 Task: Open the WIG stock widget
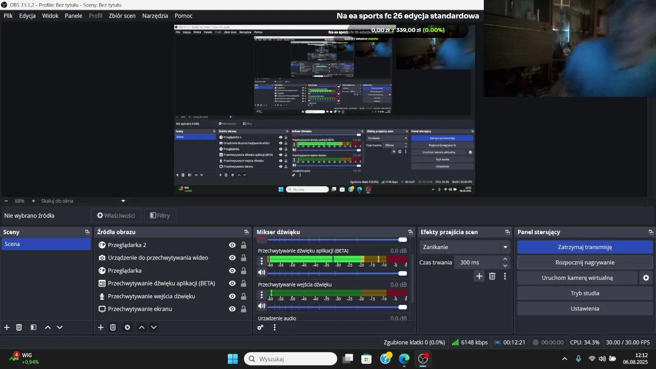click(x=24, y=358)
